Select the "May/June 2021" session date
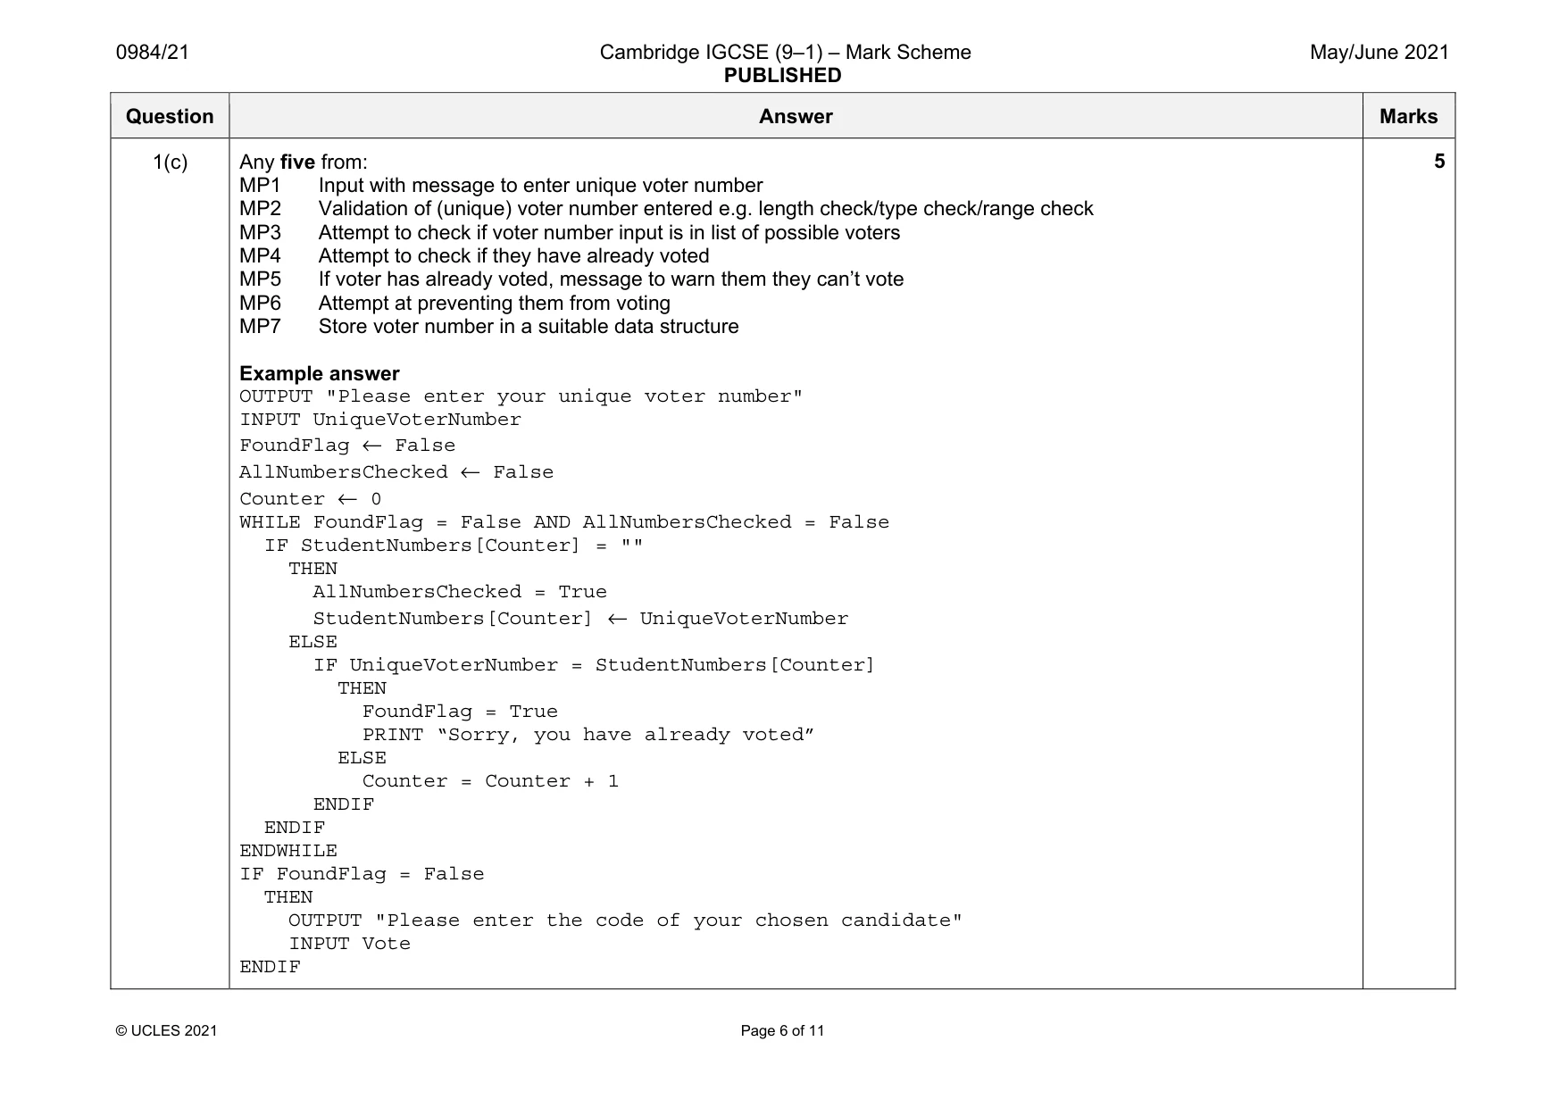The width and height of the screenshot is (1567, 1108). tap(1379, 52)
